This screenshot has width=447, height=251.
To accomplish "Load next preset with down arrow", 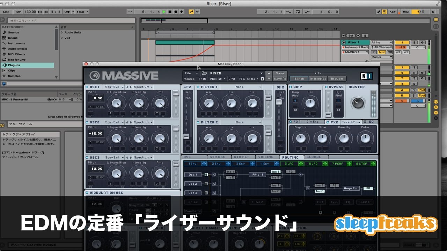I will (x=268, y=79).
